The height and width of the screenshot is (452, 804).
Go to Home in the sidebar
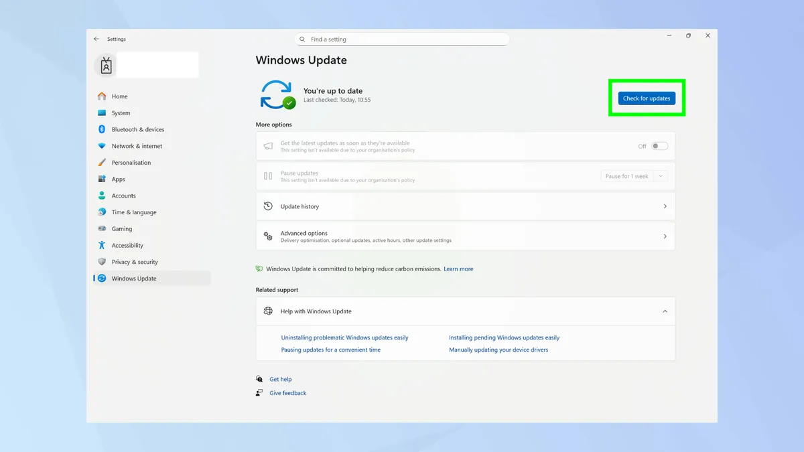119,96
